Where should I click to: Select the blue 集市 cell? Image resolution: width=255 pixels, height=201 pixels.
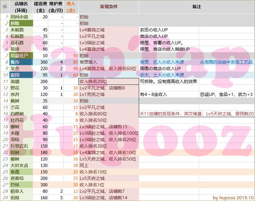click(21, 62)
